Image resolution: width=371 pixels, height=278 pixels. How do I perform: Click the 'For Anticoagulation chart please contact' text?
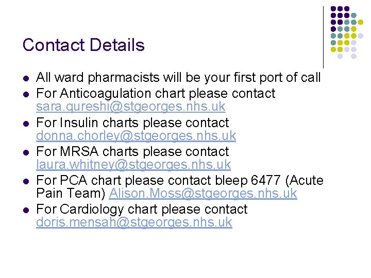tap(156, 94)
